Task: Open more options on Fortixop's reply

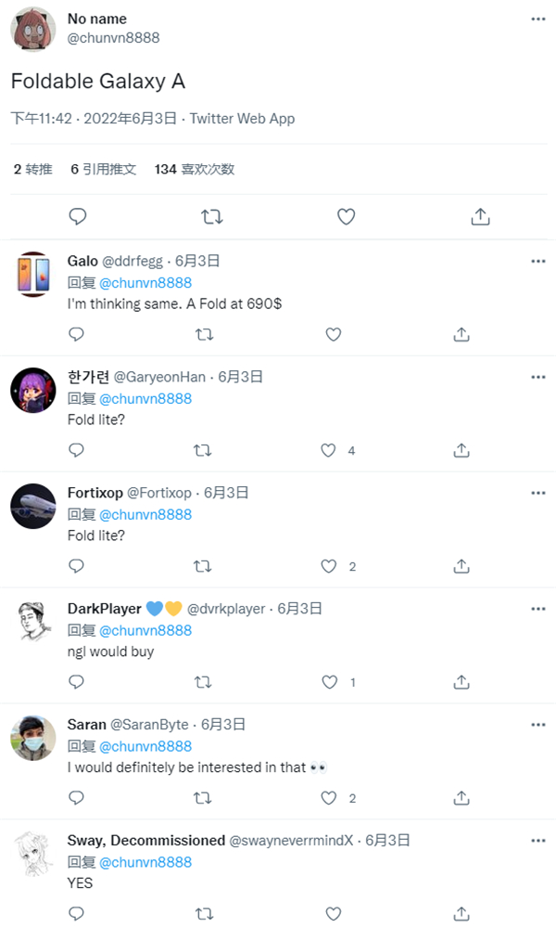Action: point(537,494)
